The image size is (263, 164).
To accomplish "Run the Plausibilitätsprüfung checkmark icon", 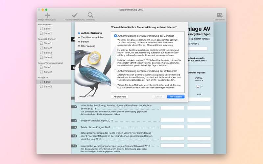I will [x=75, y=15].
